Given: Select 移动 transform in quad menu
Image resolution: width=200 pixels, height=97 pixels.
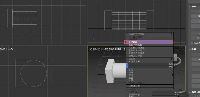Looking at the screenshot, I should point(149,70).
